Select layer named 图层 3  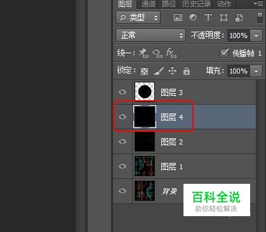tap(171, 93)
